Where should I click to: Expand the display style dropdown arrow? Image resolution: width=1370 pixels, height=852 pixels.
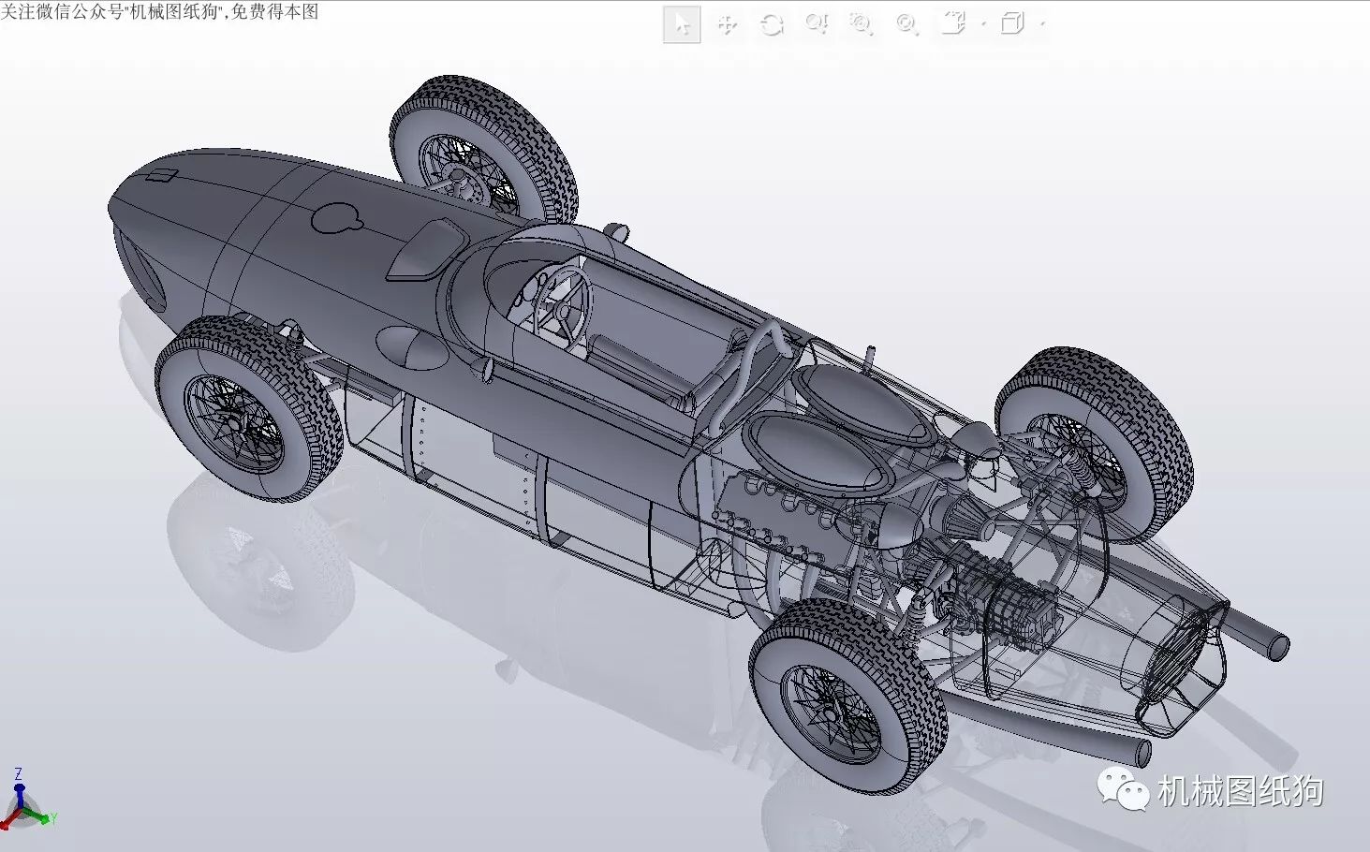1042,24
